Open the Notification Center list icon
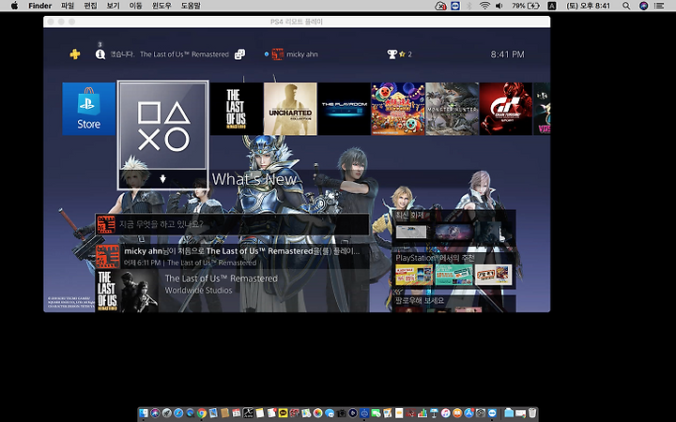 [659, 6]
